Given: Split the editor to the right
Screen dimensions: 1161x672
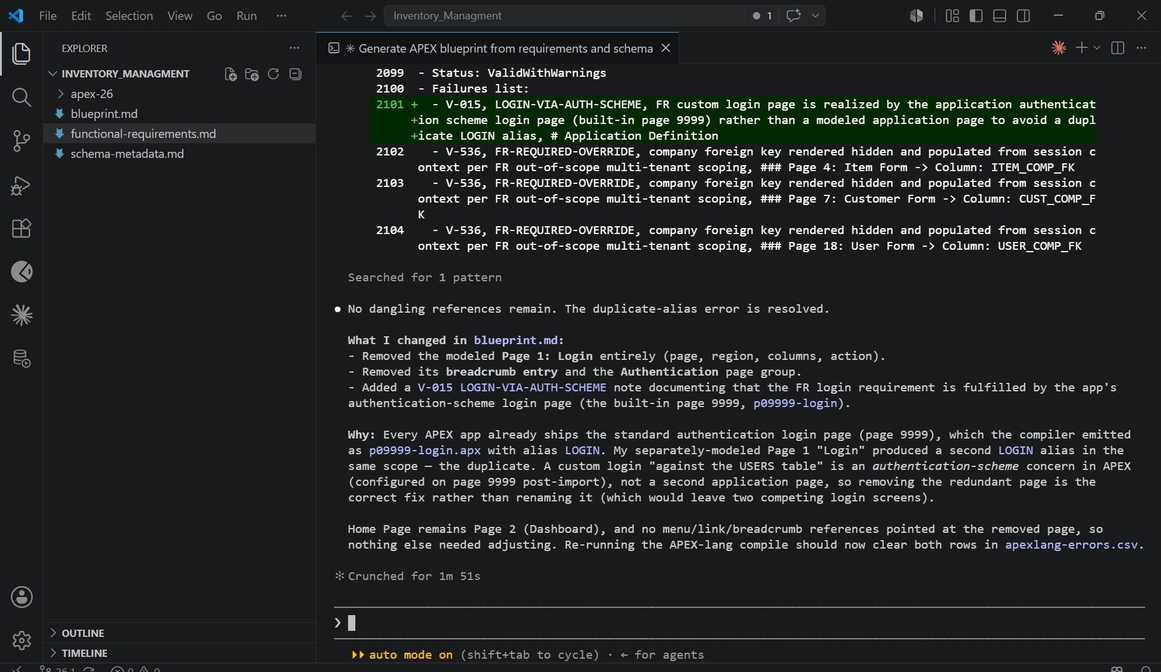Looking at the screenshot, I should [1118, 48].
